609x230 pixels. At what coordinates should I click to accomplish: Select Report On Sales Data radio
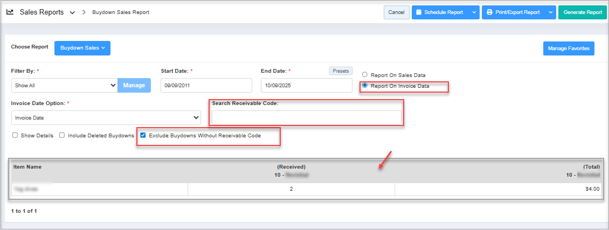tap(365, 74)
